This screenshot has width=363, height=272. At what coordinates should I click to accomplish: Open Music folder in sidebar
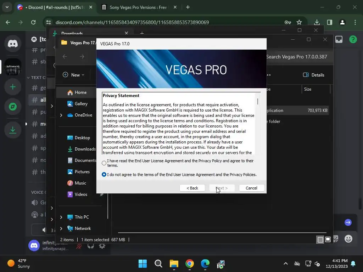(77, 183)
